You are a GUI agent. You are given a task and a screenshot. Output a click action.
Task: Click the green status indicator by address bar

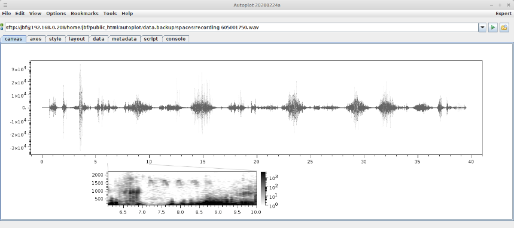2,27
